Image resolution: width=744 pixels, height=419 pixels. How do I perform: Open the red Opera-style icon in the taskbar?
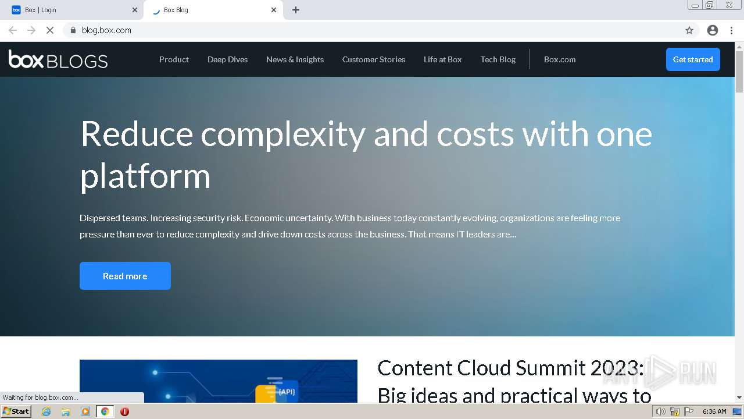coord(124,411)
